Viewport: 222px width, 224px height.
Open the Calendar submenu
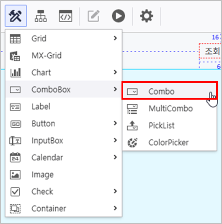click(x=64, y=157)
